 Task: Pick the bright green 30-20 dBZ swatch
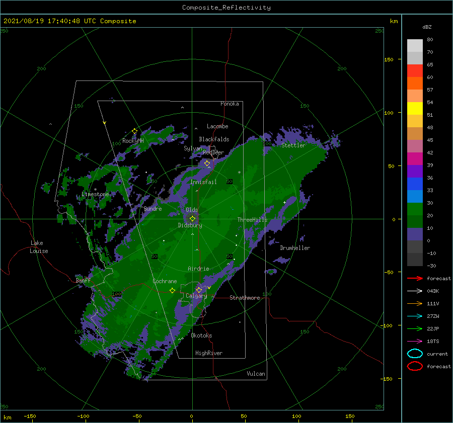(415, 209)
